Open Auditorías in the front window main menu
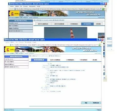This screenshot has width=128, height=111. click(x=16, y=64)
